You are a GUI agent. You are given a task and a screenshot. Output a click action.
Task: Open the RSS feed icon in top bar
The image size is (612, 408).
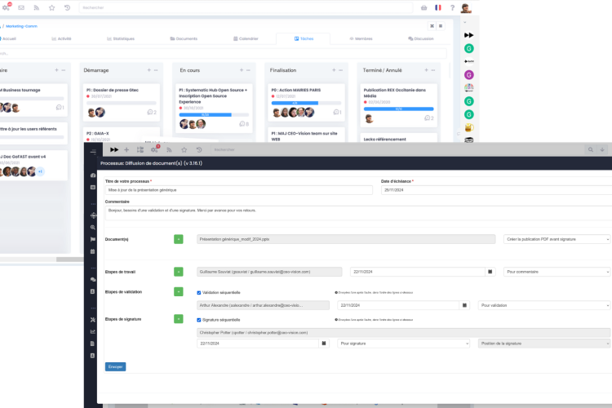(x=36, y=7)
